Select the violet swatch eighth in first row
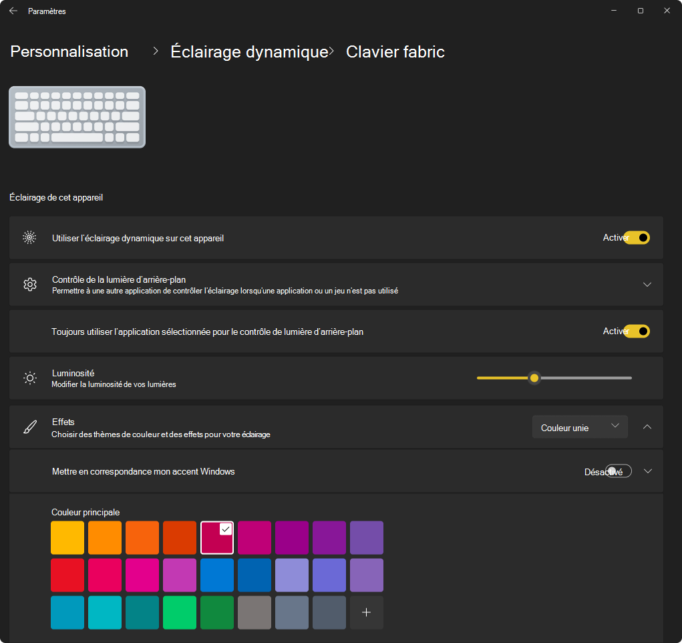 pos(329,537)
